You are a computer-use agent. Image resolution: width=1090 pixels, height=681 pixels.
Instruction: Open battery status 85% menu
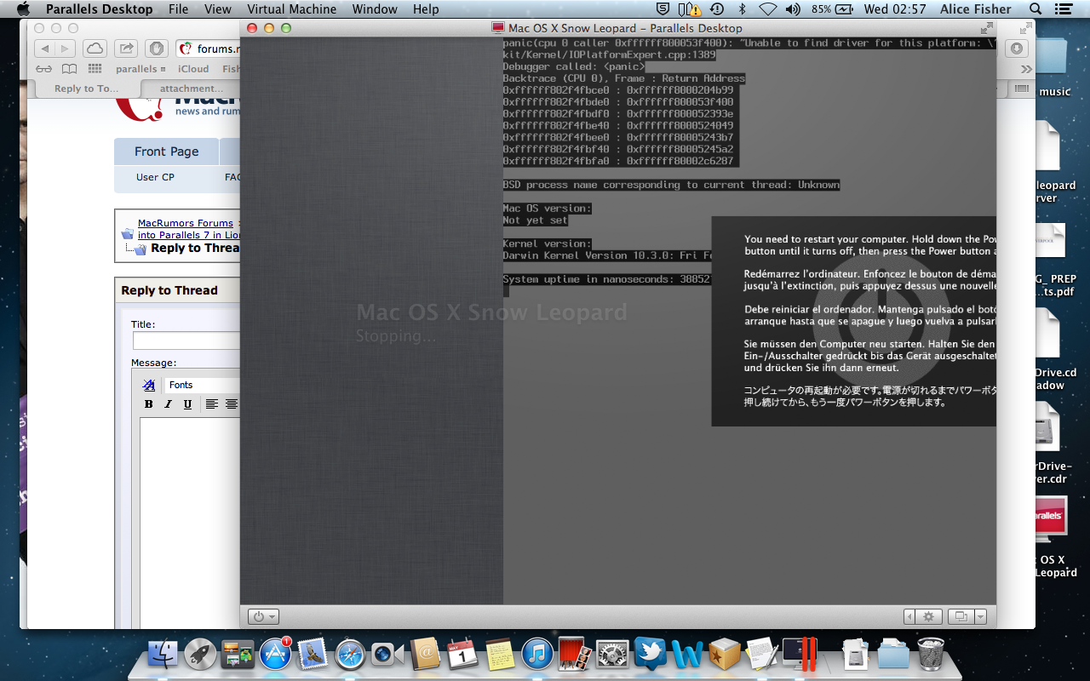click(833, 9)
